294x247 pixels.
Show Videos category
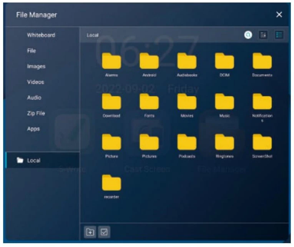[x=35, y=82]
